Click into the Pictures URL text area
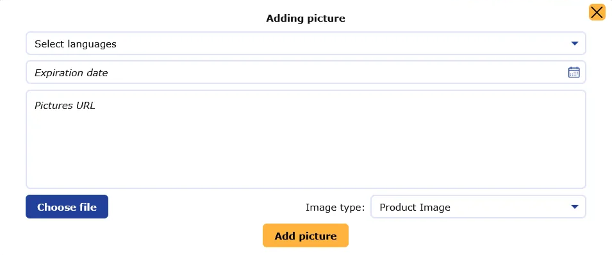 click(306, 140)
